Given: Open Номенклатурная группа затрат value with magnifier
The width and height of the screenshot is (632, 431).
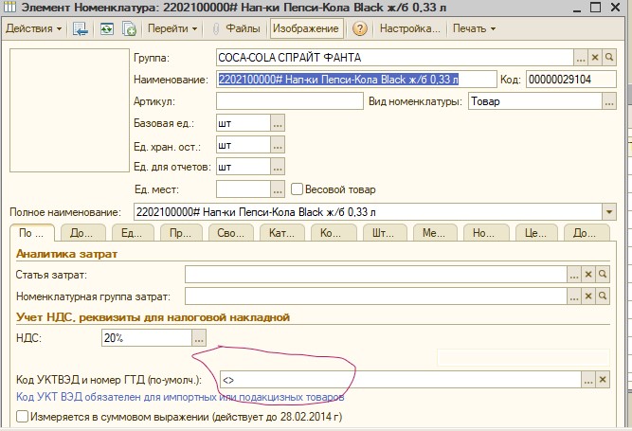Looking at the screenshot, I should 603,296.
